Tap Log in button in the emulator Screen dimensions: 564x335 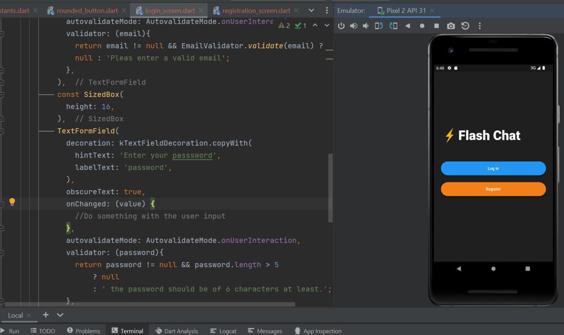click(x=493, y=168)
